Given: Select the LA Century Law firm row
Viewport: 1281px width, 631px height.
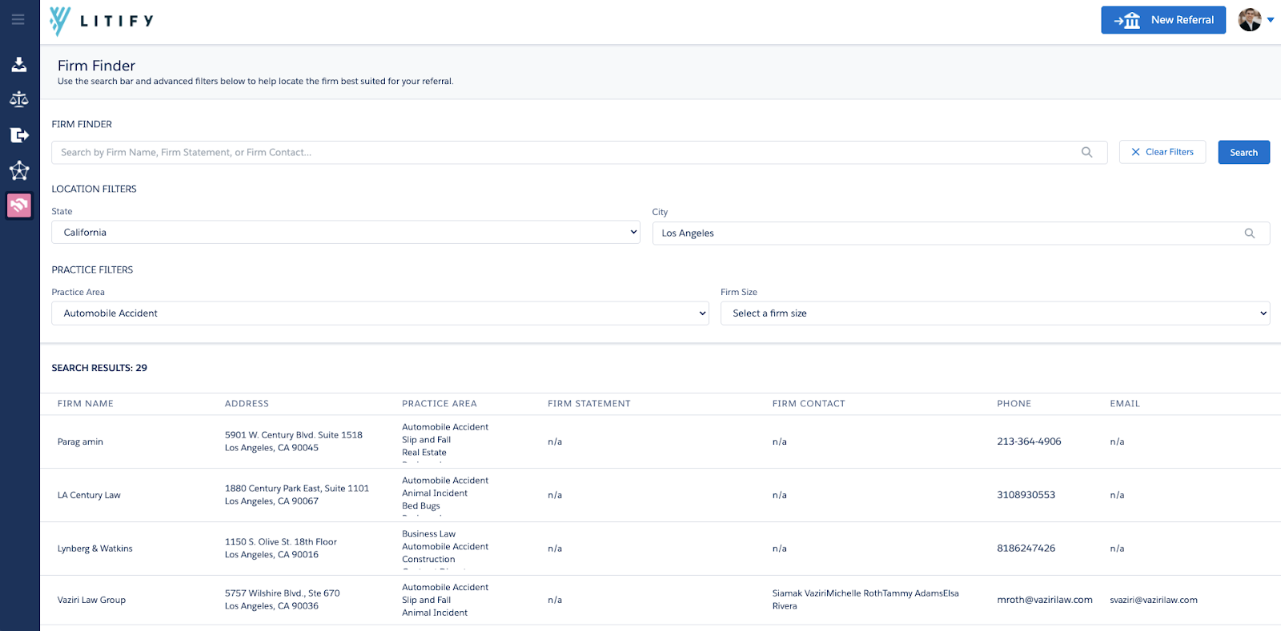Looking at the screenshot, I should point(89,495).
